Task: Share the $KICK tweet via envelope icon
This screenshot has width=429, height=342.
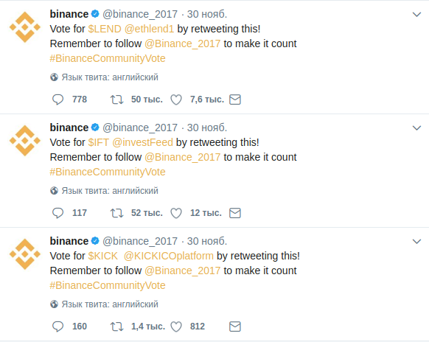Action: [235, 327]
